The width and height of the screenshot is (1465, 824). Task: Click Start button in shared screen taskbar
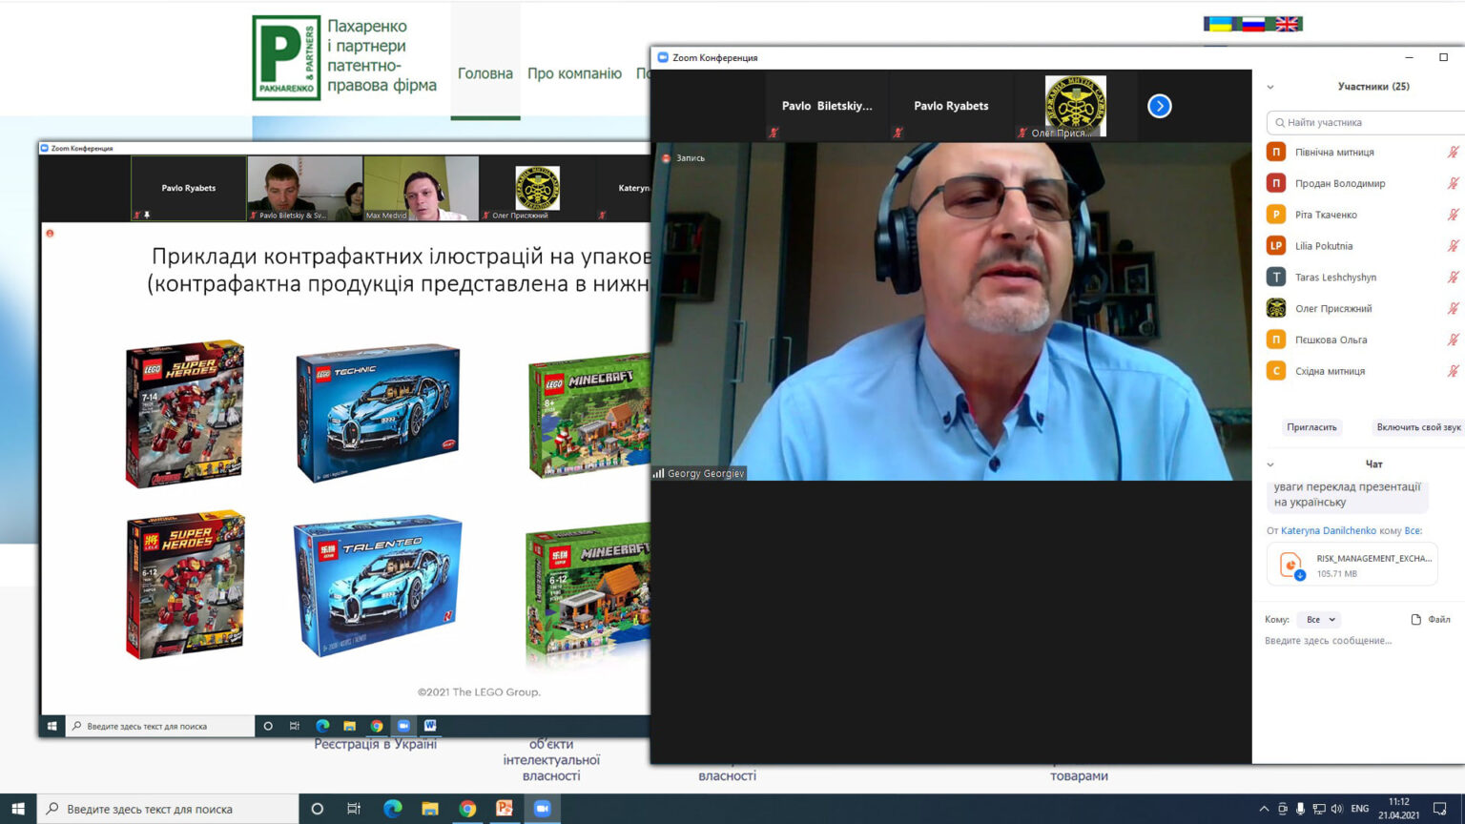point(52,726)
